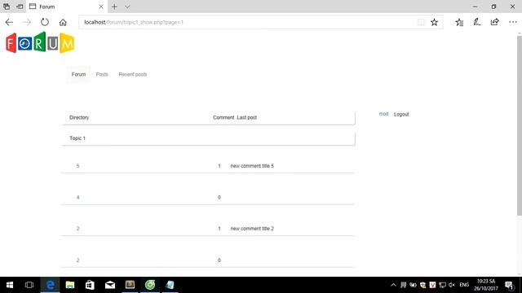Open the green circular app on taskbar
Screen dimensions: 522x293
point(150,285)
